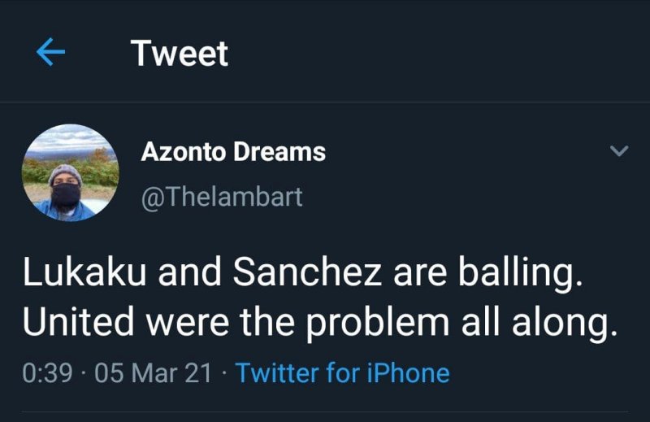Open the @Thelambart handle
The height and width of the screenshot is (422, 650).
click(x=222, y=197)
